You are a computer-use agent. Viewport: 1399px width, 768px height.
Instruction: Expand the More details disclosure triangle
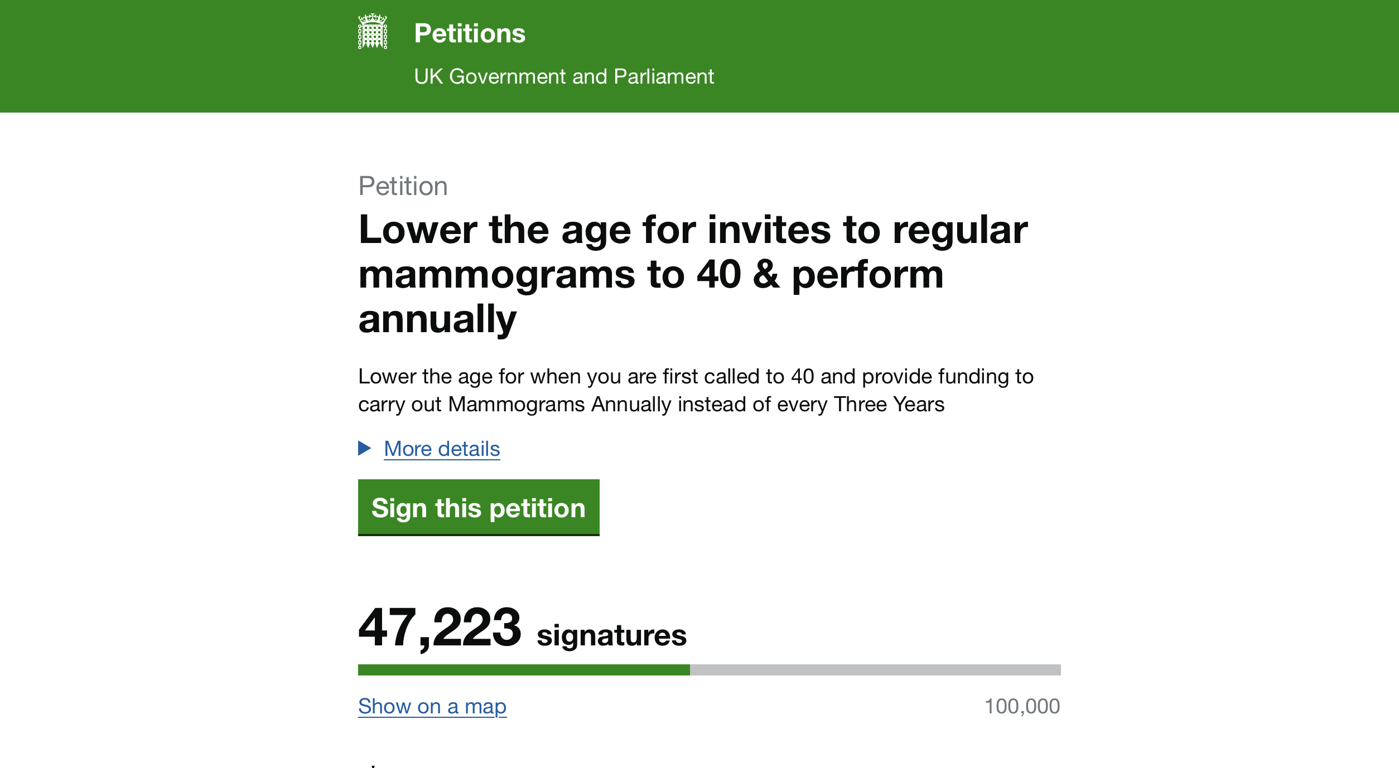click(x=365, y=448)
